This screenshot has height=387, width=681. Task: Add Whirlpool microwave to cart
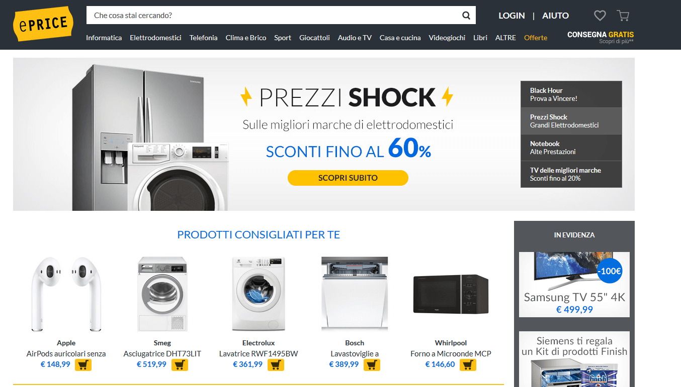pyautogui.click(x=468, y=365)
